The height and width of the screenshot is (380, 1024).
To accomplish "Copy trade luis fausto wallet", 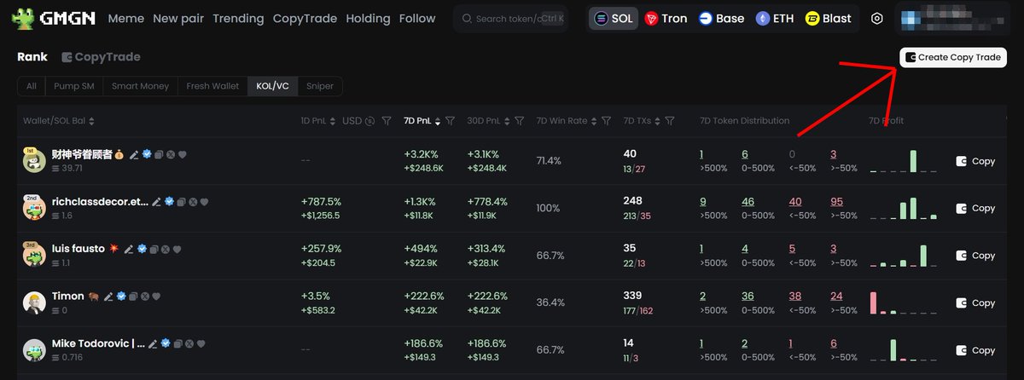I will click(x=975, y=256).
